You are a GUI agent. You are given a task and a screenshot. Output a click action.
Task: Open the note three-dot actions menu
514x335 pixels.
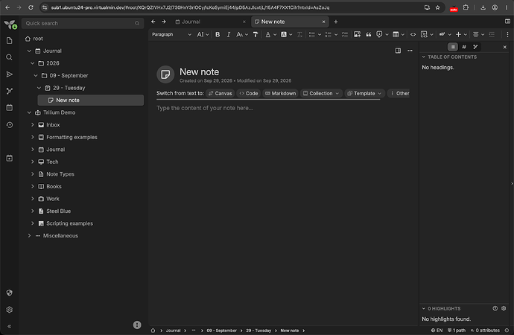410,51
